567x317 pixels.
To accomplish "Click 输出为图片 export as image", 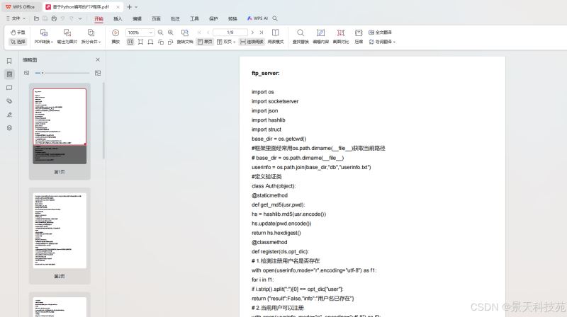I will pos(67,37).
